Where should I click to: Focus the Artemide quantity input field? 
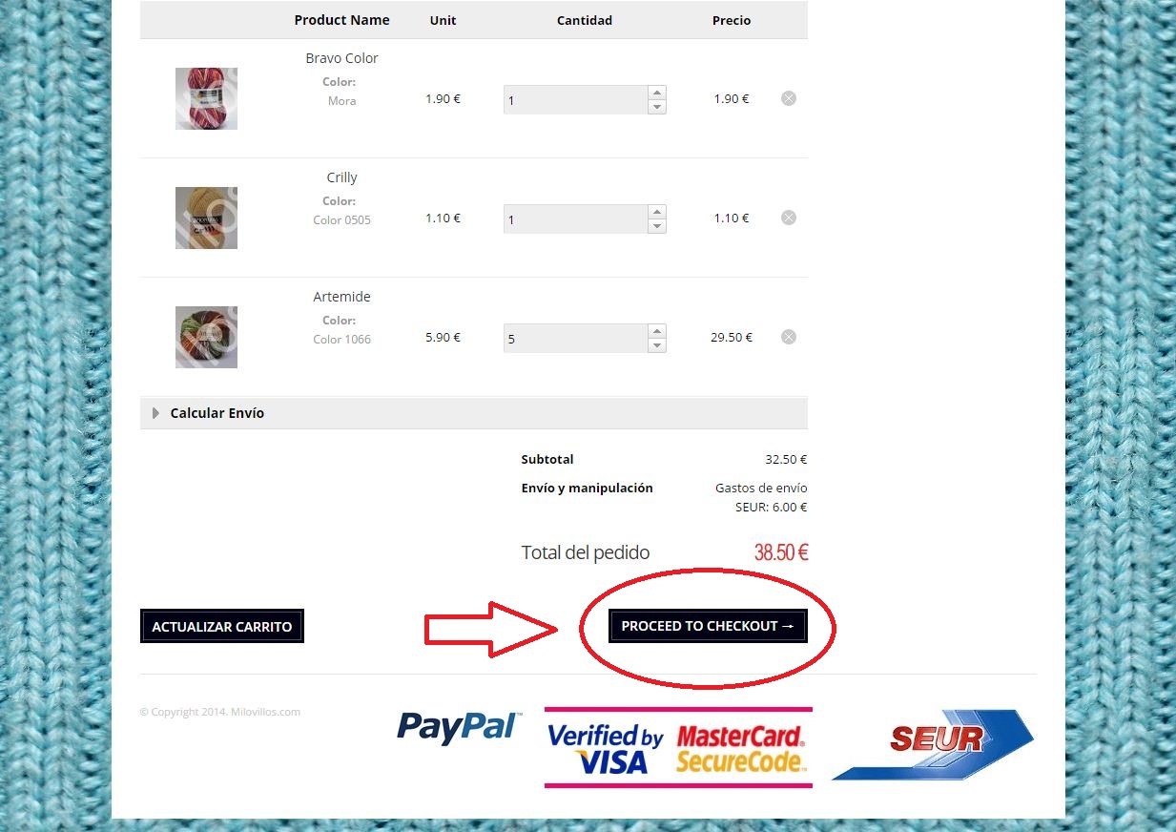576,339
